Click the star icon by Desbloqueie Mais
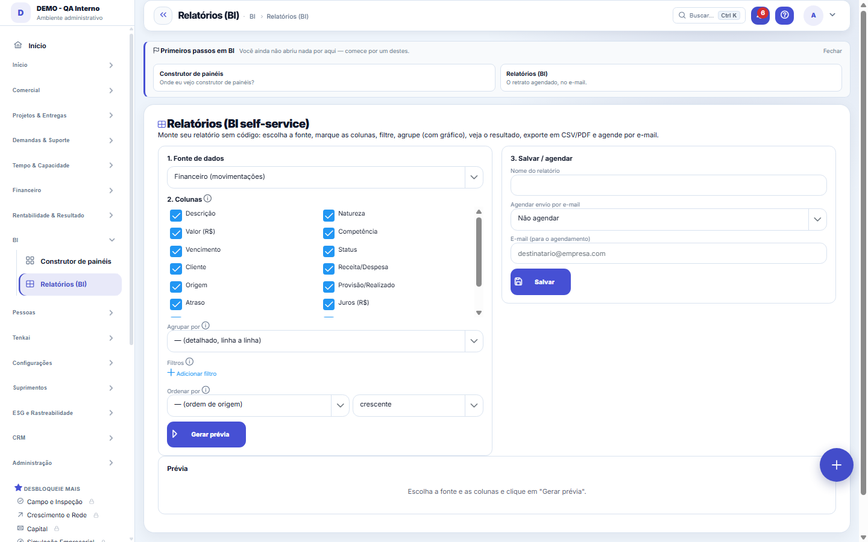The height and width of the screenshot is (542, 868). coord(18,488)
